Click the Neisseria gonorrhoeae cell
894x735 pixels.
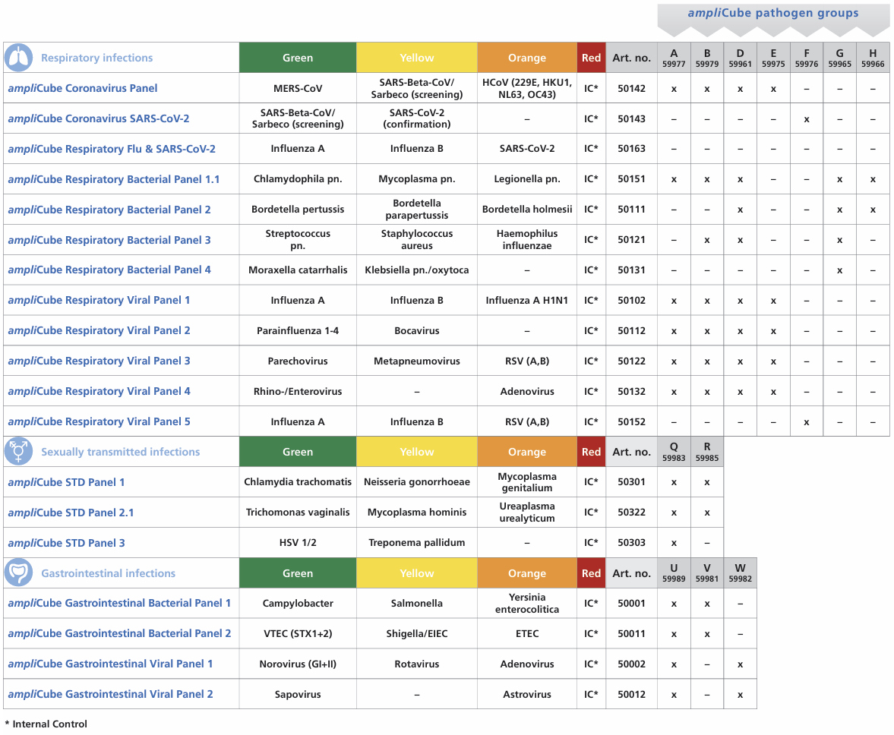(417, 482)
